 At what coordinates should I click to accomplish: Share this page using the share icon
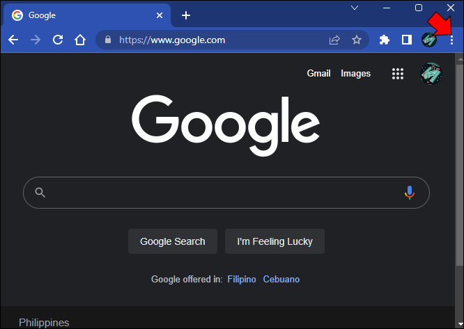point(334,40)
